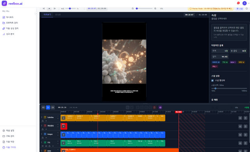This screenshot has height=152, width=250.
Task: Open 이용 약관 in the sidebar
Action: pos(8,142)
